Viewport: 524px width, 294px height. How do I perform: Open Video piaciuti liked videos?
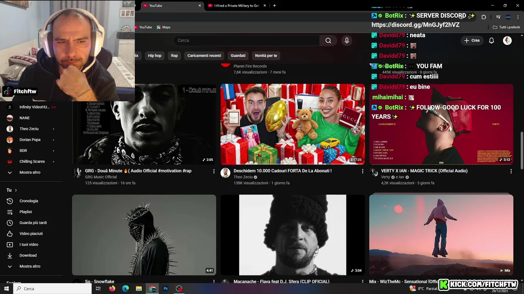tap(32, 234)
